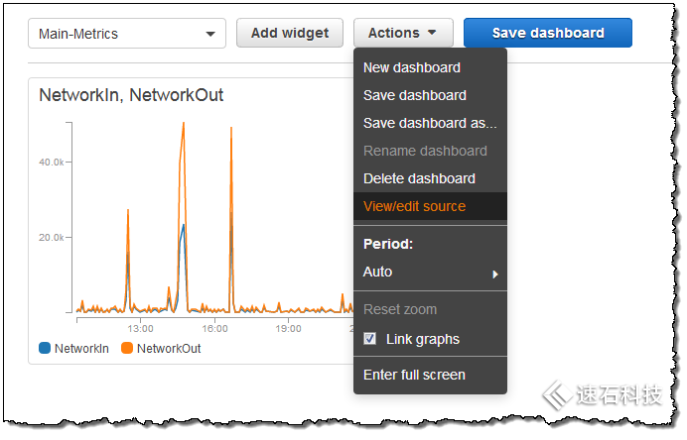Collapse the Actions dropdown menu button

[403, 33]
